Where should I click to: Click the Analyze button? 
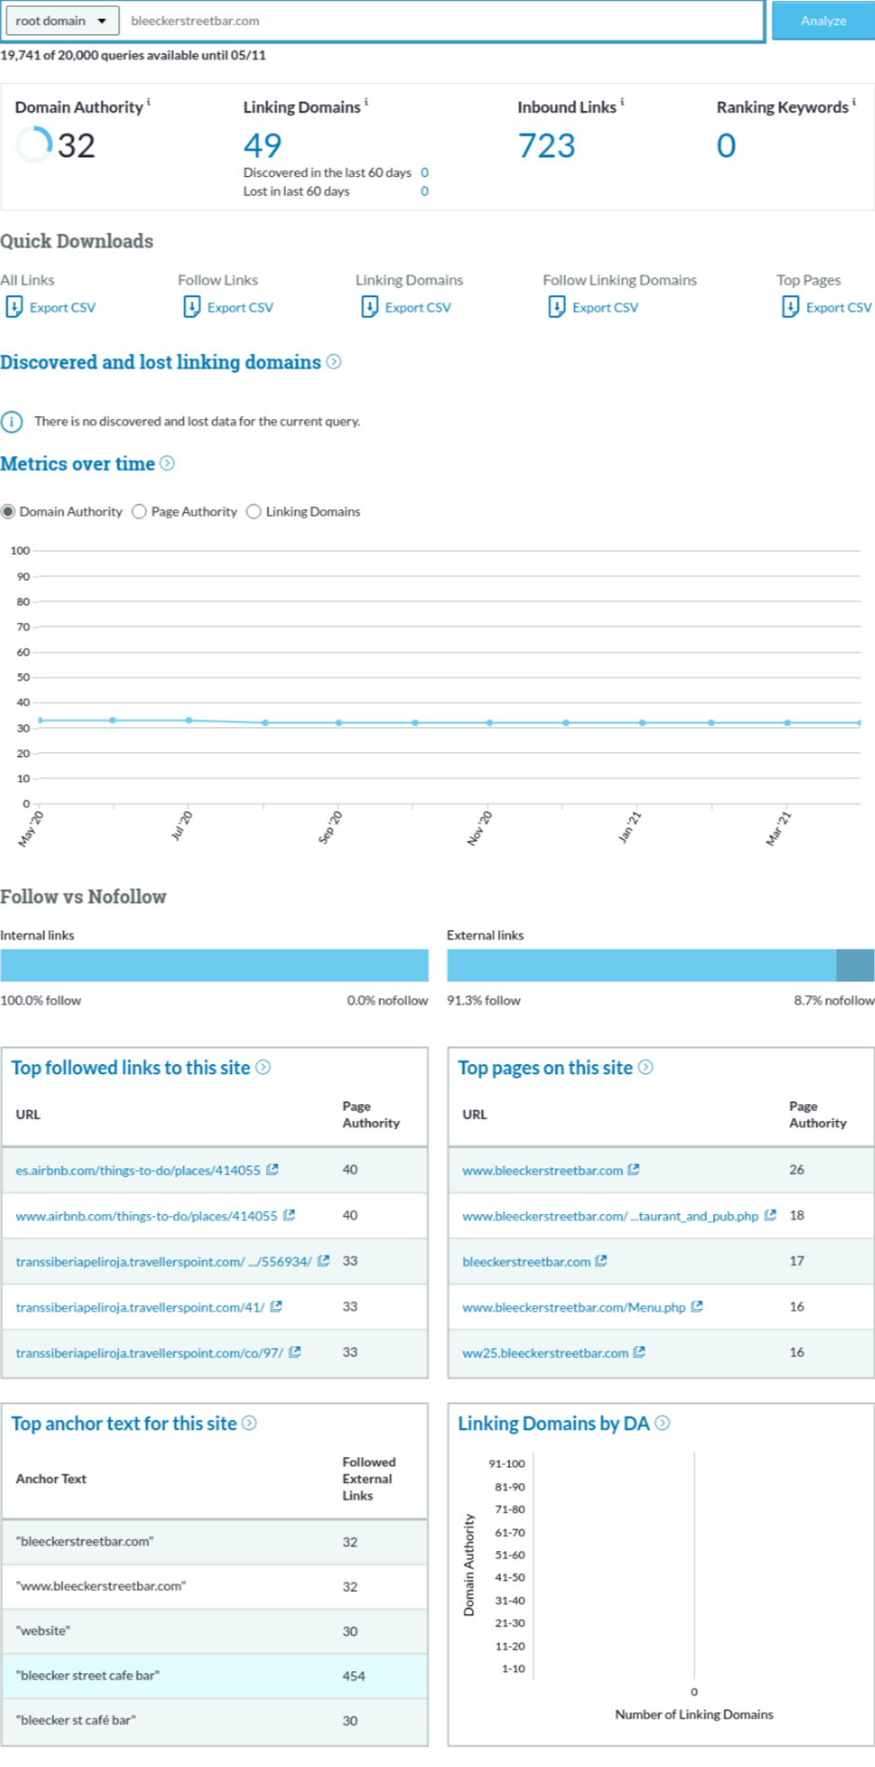point(823,20)
